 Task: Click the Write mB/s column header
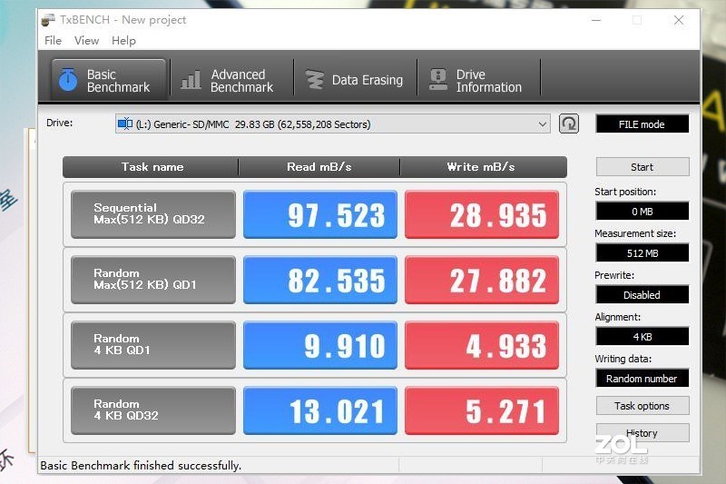[x=484, y=167]
